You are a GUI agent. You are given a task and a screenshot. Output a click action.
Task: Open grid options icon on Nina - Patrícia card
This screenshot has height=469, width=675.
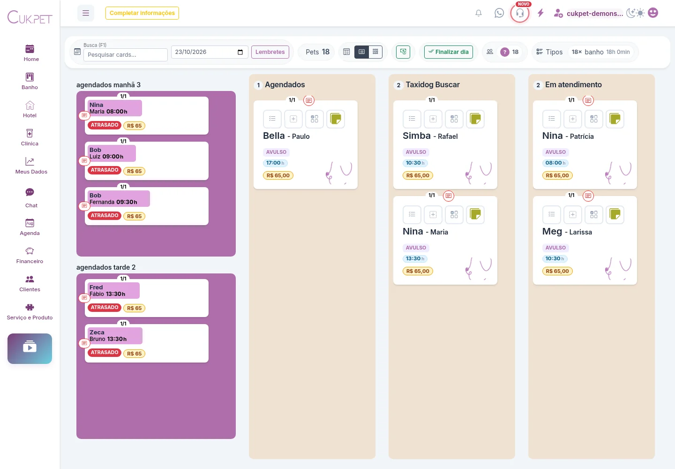click(594, 119)
